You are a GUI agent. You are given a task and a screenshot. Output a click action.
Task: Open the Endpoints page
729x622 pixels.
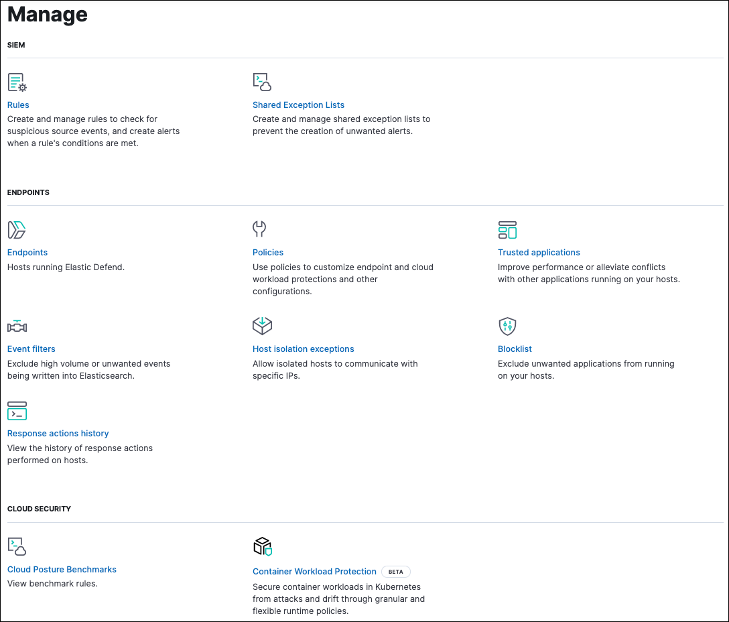[27, 252]
